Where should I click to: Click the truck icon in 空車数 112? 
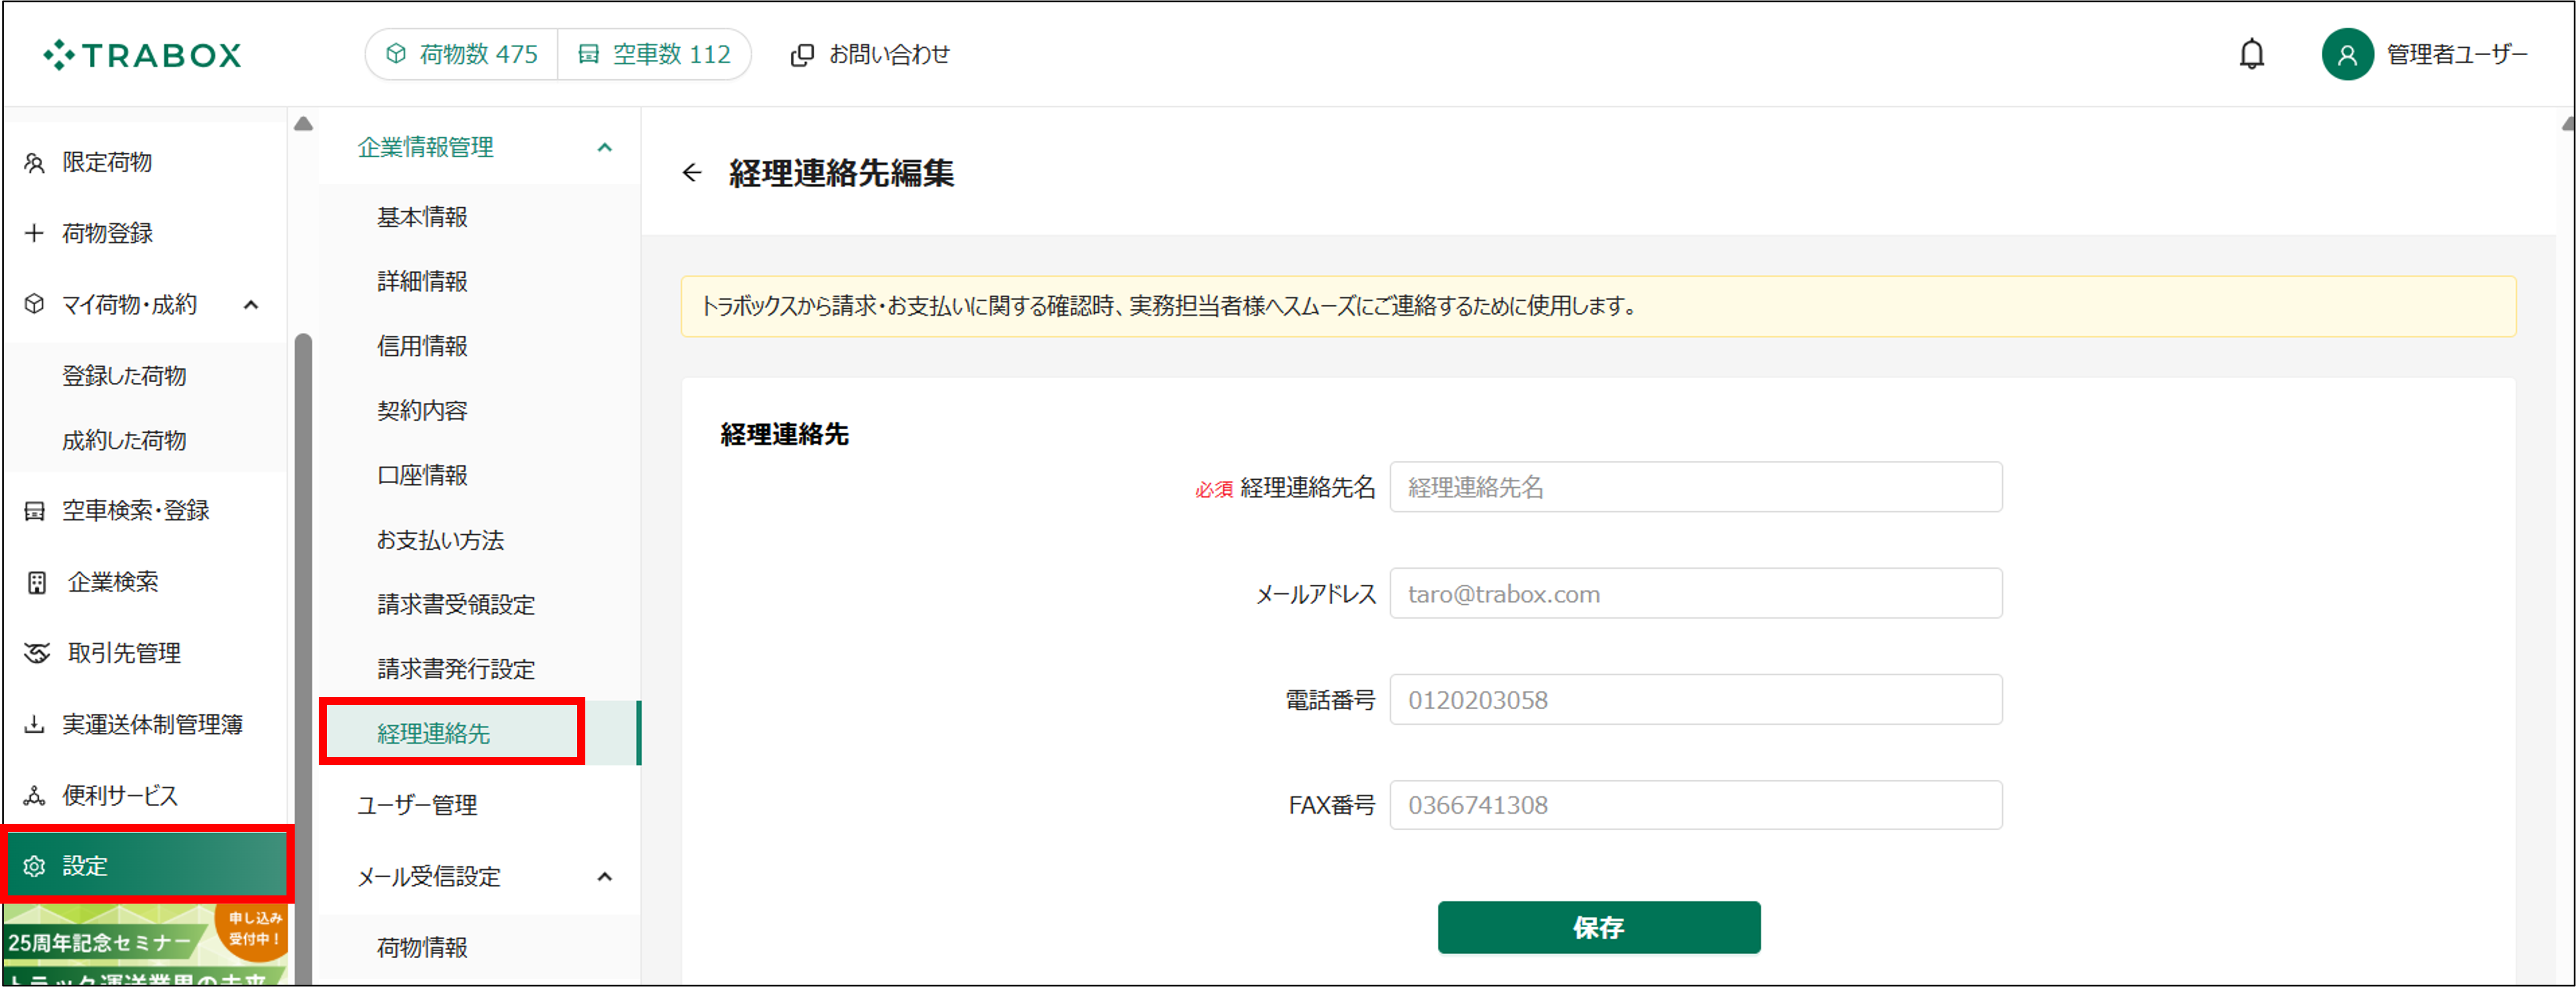click(589, 54)
